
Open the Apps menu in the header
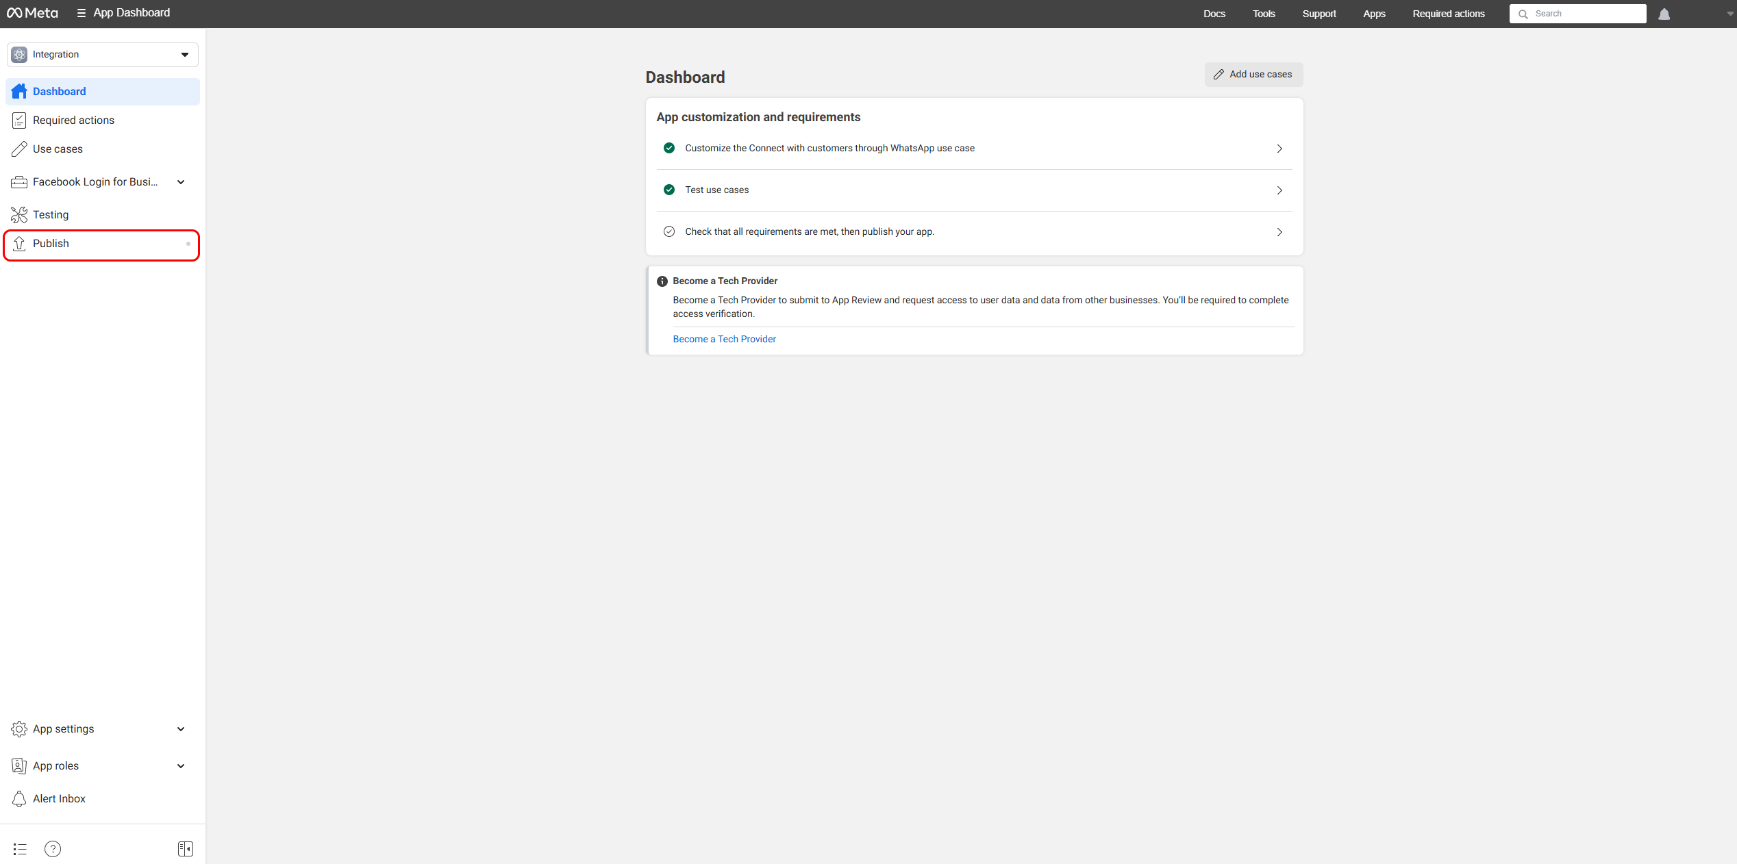tap(1374, 14)
